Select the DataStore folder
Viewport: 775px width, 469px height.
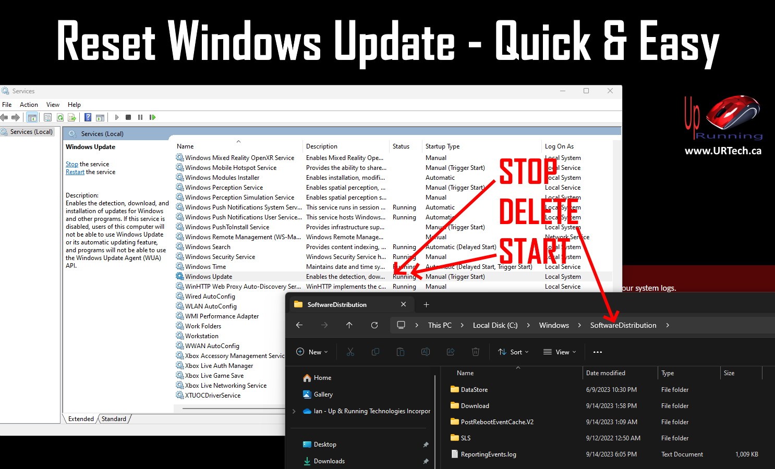tap(474, 390)
